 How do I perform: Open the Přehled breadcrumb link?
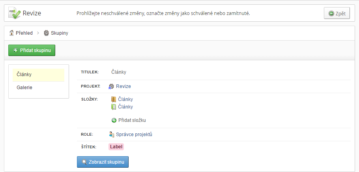tap(24, 33)
